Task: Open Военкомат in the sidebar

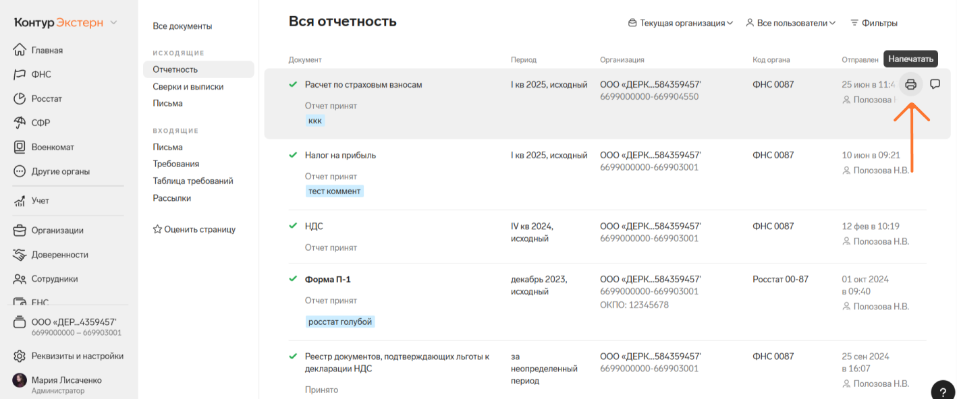Action: coord(52,147)
